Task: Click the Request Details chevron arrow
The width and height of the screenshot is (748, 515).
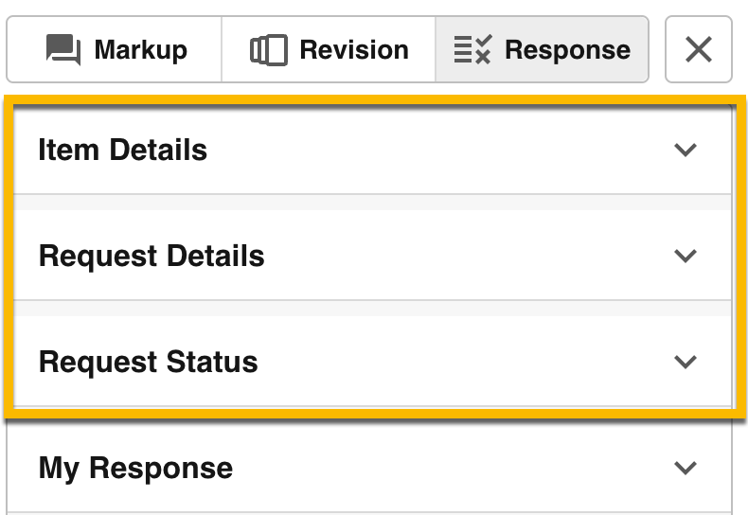Action: coord(685,256)
